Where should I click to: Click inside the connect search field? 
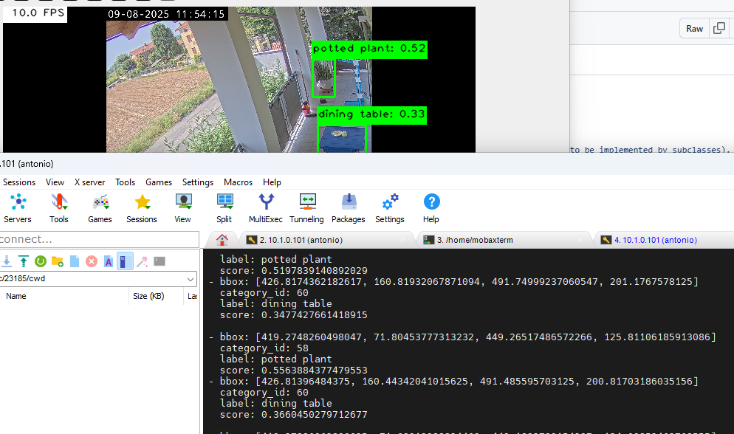[96, 239]
